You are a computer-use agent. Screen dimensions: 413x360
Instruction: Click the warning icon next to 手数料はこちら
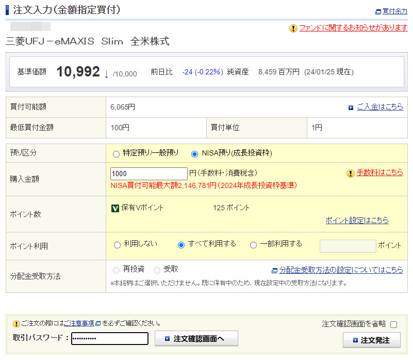tap(351, 173)
